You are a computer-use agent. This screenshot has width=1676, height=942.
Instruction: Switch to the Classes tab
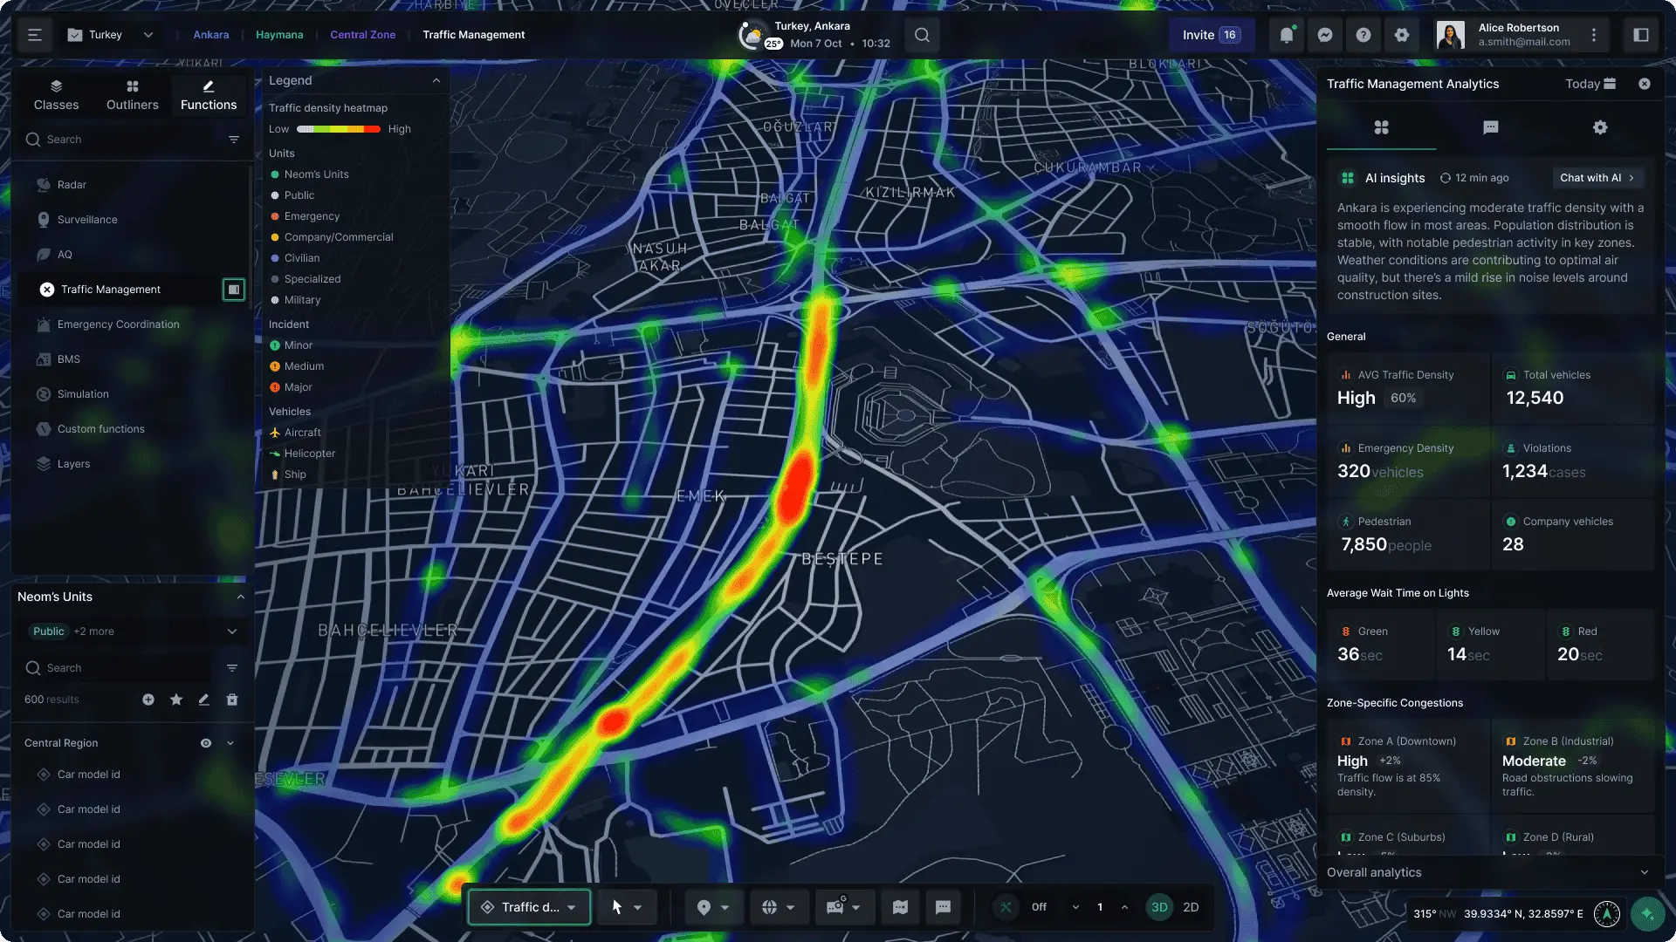pyautogui.click(x=56, y=94)
